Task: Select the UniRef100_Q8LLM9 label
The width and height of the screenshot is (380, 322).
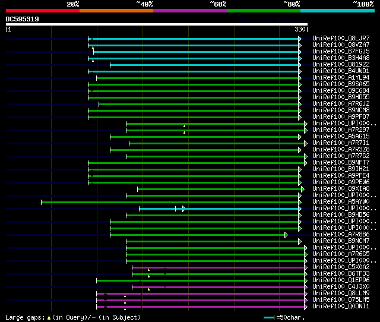Action: 341,293
